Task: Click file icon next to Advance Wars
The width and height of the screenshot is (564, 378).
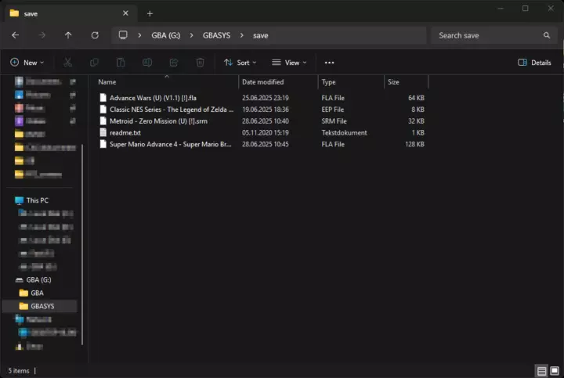Action: pyautogui.click(x=103, y=98)
